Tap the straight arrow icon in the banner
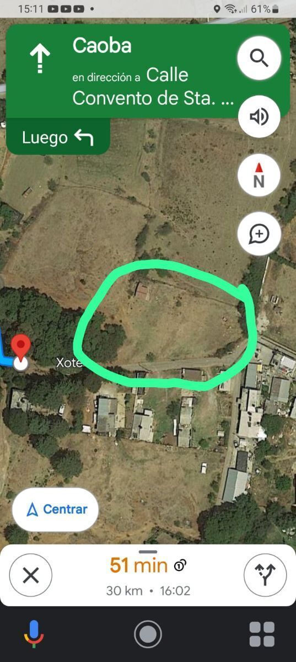The height and width of the screenshot is (662, 296). click(x=40, y=59)
